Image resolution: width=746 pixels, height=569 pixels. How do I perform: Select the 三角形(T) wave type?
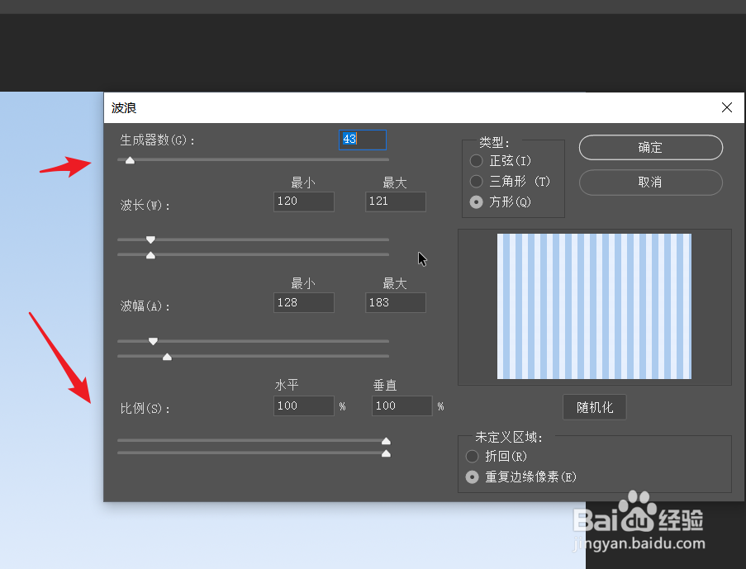(510, 181)
